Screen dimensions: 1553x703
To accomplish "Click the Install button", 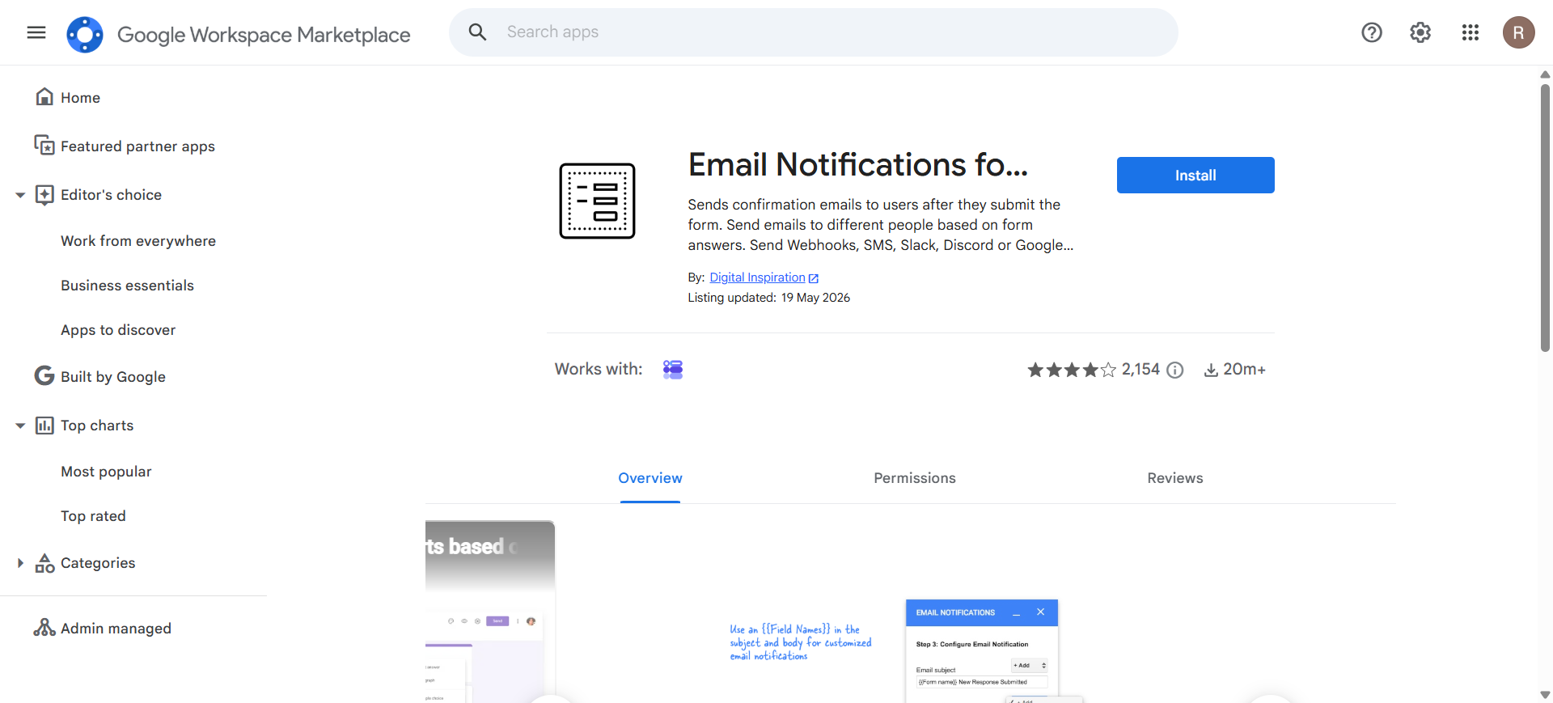I will point(1195,175).
